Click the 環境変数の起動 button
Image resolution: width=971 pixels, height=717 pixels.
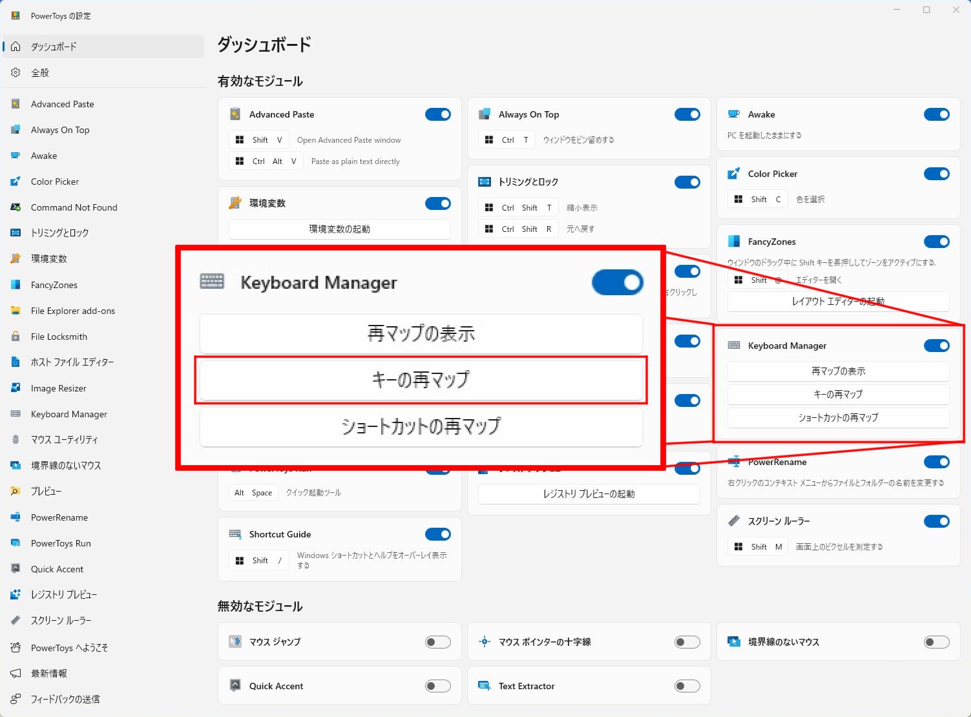click(339, 229)
